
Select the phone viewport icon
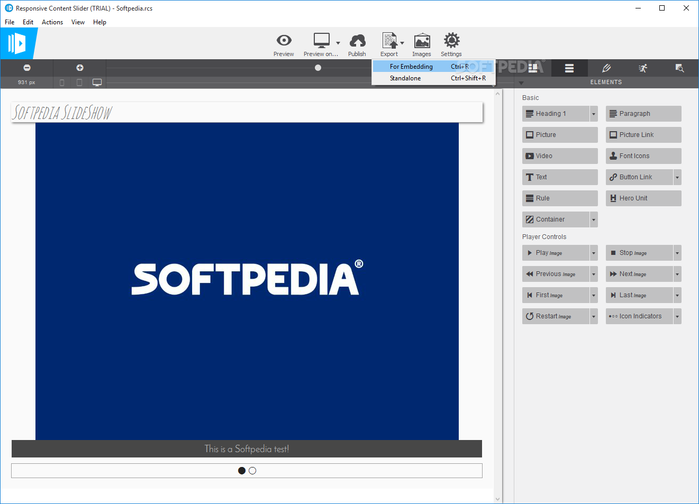point(62,83)
